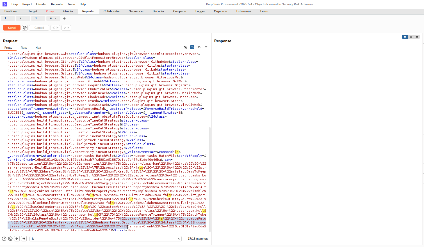
Task: Switch to the Sequencer tab
Action: click(136, 11)
